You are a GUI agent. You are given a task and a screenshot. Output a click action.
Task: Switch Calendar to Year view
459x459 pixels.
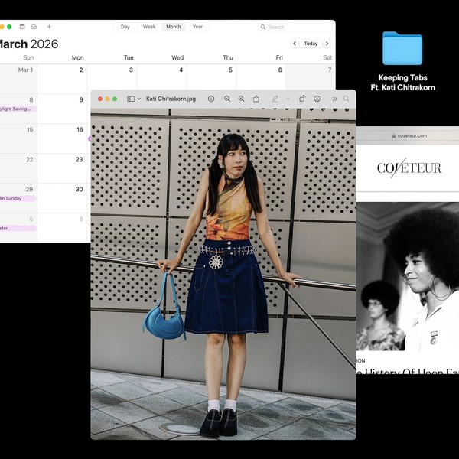(x=197, y=27)
